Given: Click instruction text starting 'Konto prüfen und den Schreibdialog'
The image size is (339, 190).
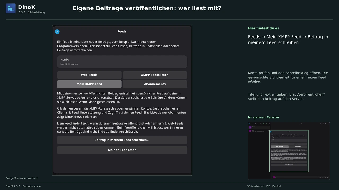Looking at the screenshot, I should [x=288, y=77].
